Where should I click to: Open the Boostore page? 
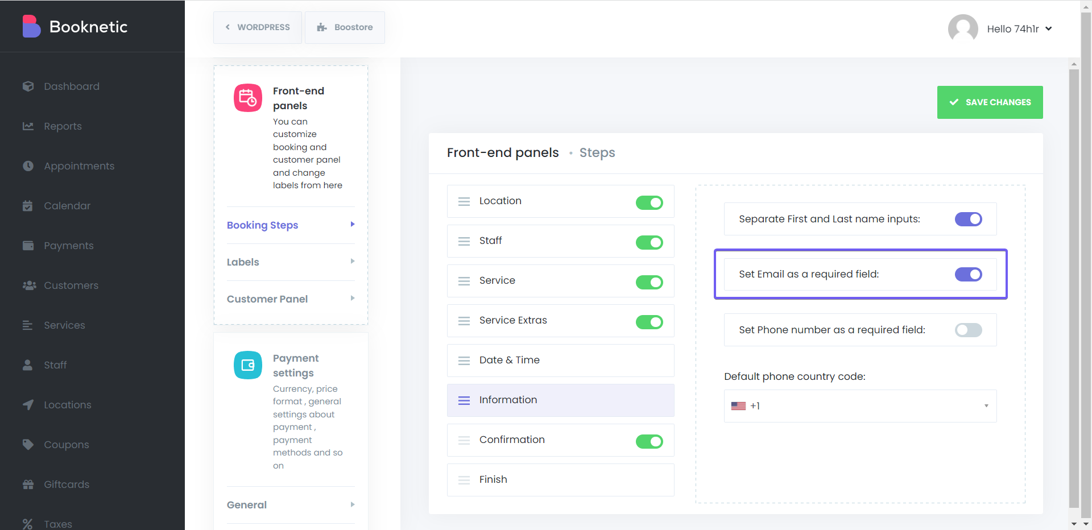click(x=345, y=27)
